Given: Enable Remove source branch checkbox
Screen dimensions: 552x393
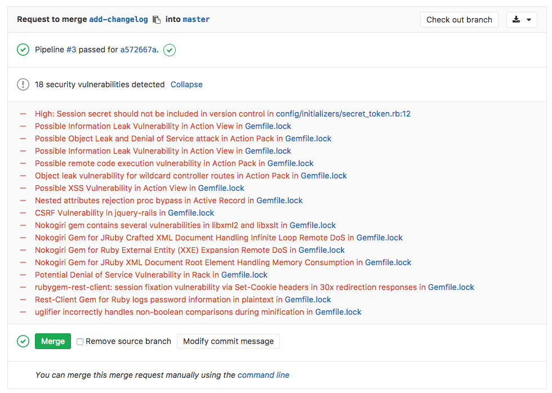Looking at the screenshot, I should (x=80, y=342).
